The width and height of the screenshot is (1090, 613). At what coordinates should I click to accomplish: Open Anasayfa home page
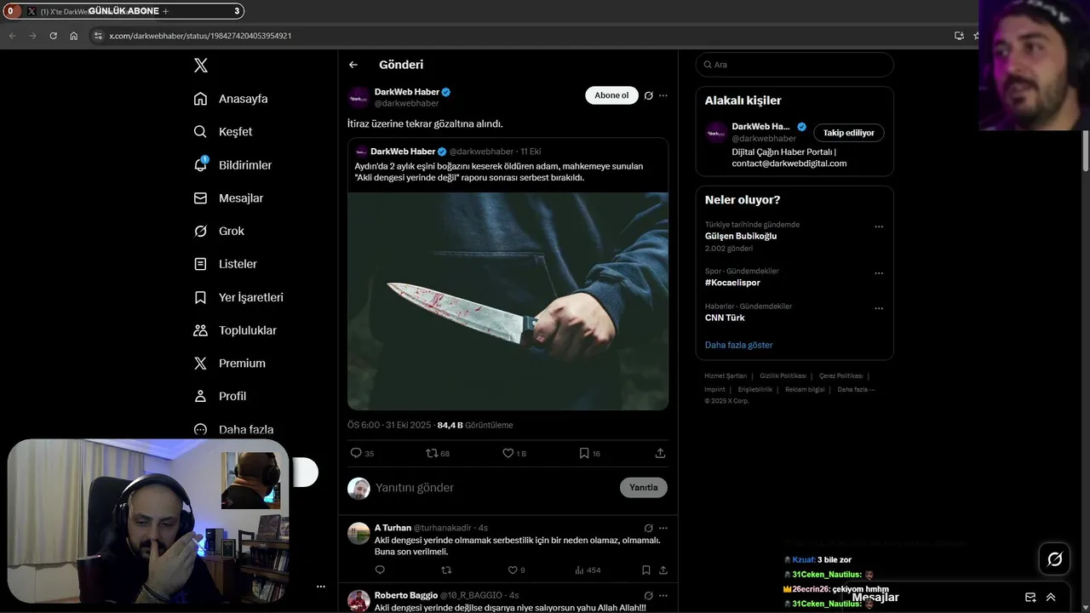pyautogui.click(x=231, y=99)
